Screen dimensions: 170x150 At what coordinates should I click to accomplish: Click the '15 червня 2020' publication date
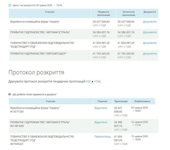coord(139,136)
